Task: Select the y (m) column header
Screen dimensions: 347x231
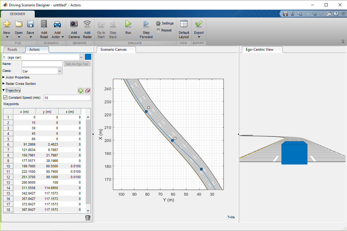Action: (x=47, y=112)
